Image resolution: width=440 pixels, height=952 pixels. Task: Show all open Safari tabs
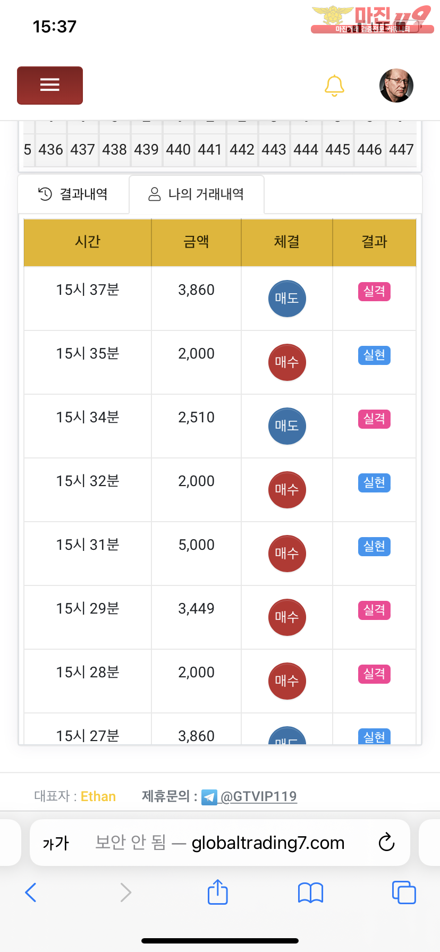(404, 892)
